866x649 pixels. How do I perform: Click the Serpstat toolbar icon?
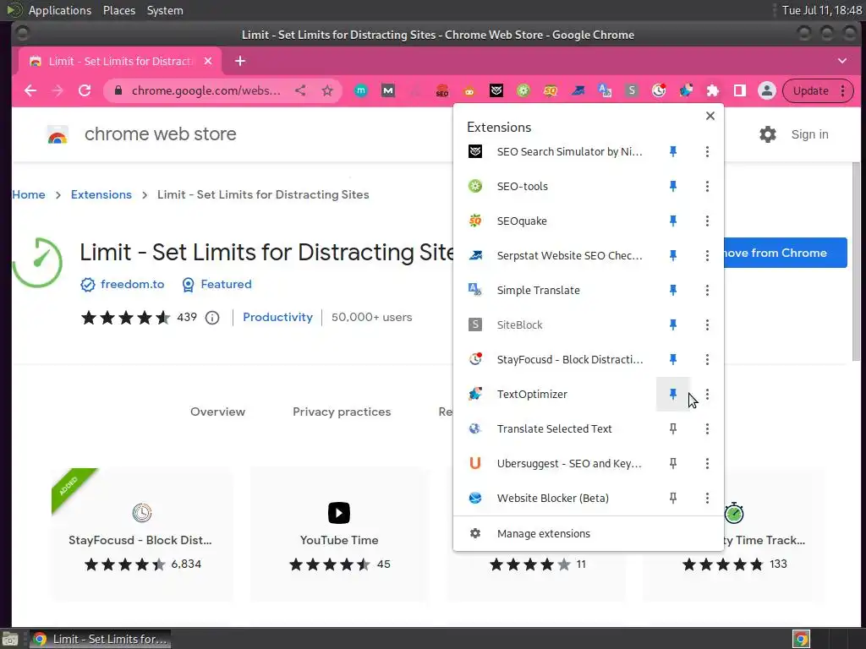click(577, 90)
